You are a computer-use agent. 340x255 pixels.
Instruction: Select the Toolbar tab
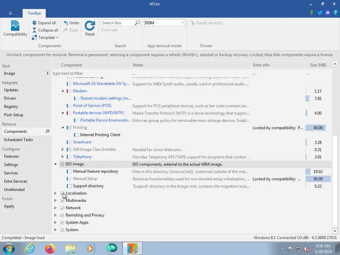click(x=34, y=13)
